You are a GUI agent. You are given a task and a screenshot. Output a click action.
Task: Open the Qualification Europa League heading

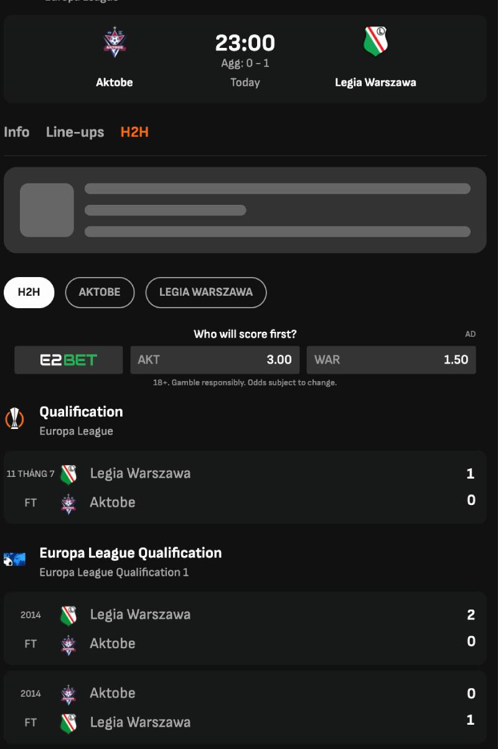coord(81,412)
